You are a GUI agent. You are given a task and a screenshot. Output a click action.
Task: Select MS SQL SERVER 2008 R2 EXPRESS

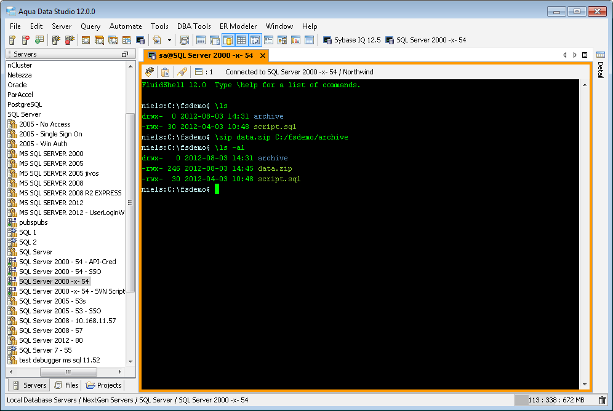tap(70, 193)
